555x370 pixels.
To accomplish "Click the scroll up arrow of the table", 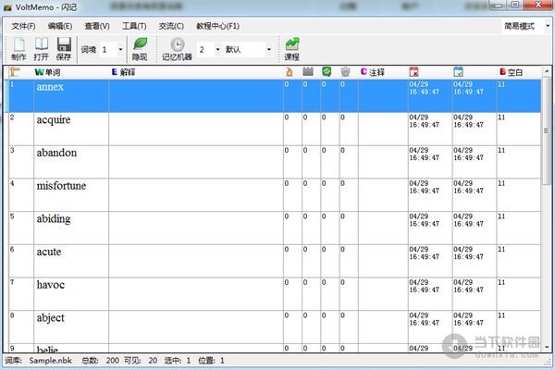I will [547, 71].
